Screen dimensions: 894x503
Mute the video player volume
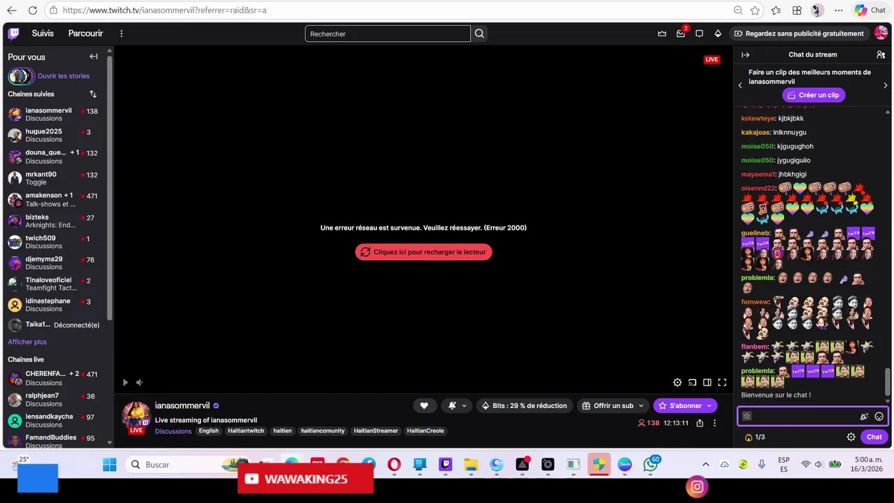pyautogui.click(x=139, y=382)
